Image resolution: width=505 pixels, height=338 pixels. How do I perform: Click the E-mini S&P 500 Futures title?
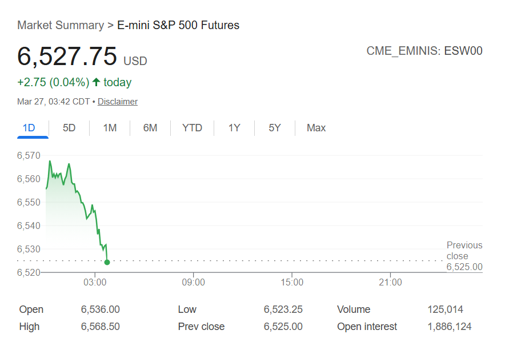[178, 25]
